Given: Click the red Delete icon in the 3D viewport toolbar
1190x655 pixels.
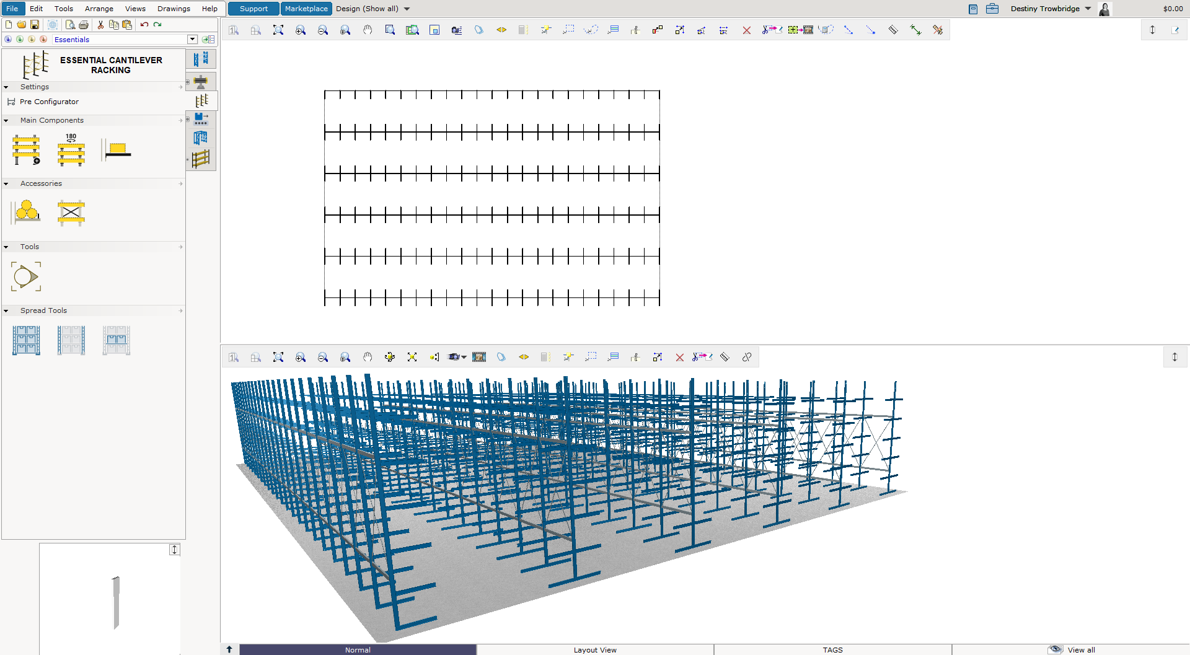Looking at the screenshot, I should pyautogui.click(x=680, y=357).
